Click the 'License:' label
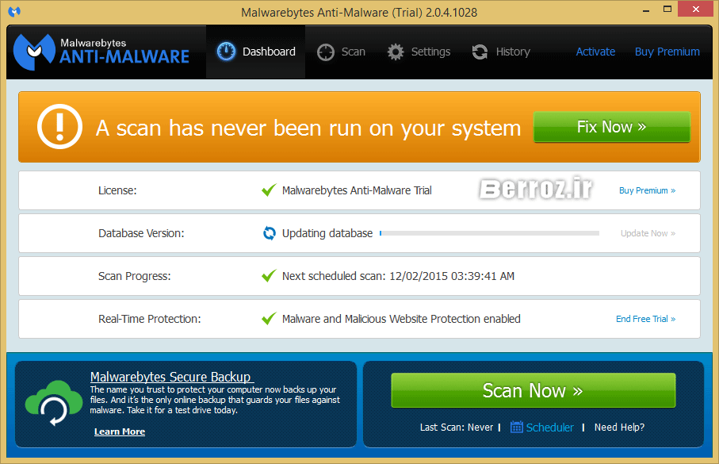This screenshot has height=464, width=719. coord(117,190)
